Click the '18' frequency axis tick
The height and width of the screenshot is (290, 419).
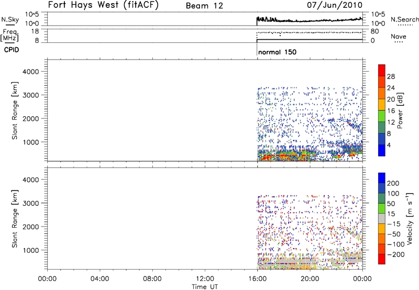tap(35, 31)
